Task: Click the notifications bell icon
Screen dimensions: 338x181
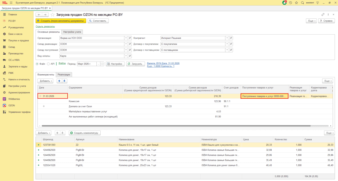Action: tap(285, 3)
